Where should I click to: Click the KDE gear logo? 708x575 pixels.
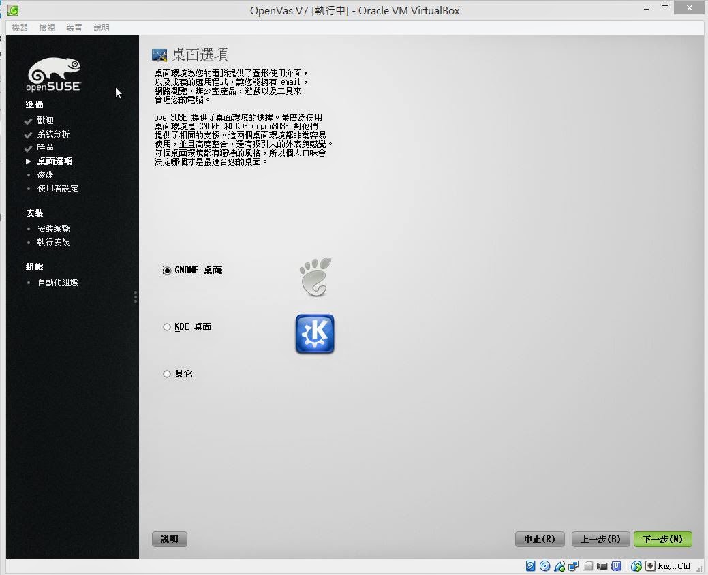pyautogui.click(x=315, y=334)
